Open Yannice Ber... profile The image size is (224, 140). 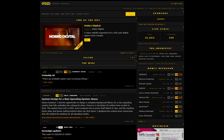point(145,98)
